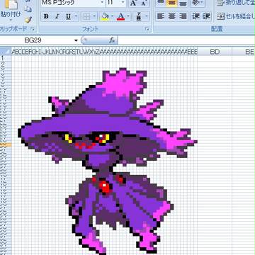Screen dimensions: 255x255
Task: Apply red font color A
Action: click(x=120, y=16)
